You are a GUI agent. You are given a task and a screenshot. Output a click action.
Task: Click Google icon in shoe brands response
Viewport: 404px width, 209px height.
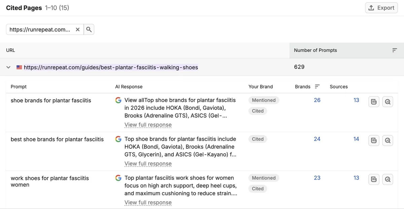(118, 100)
